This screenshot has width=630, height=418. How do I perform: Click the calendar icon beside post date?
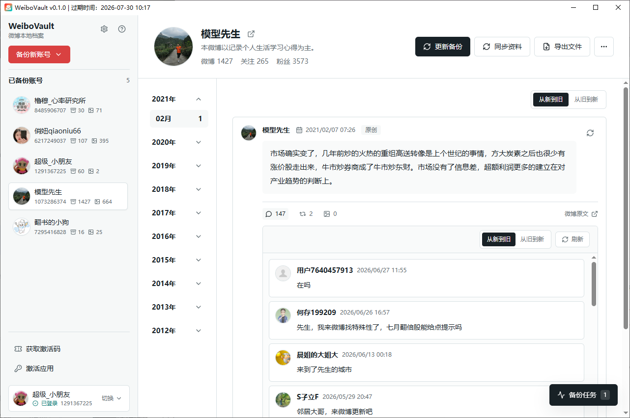coord(299,130)
